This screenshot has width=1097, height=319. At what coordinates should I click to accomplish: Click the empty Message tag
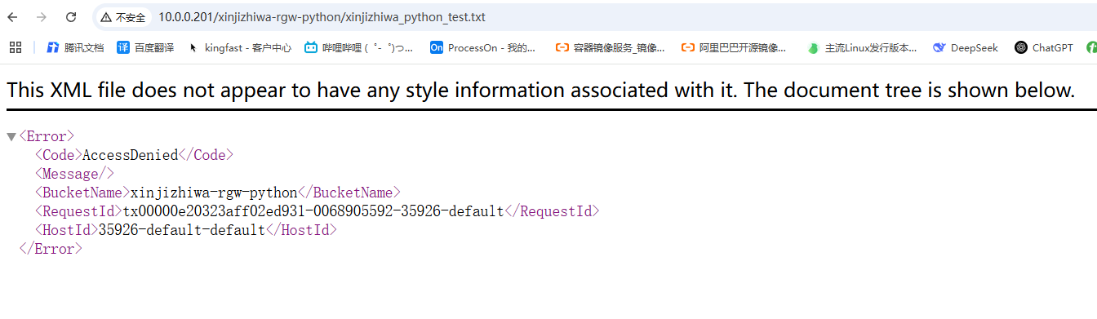74,174
